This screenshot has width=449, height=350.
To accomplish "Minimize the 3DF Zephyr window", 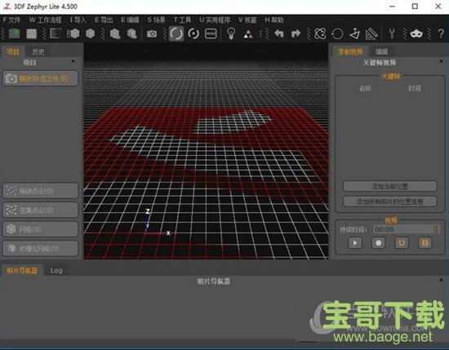I will [392, 6].
